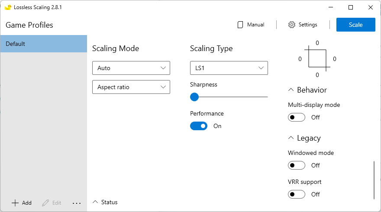This screenshot has height=212, width=381.
Task: Click the plus Add profile icon
Action: click(x=15, y=202)
